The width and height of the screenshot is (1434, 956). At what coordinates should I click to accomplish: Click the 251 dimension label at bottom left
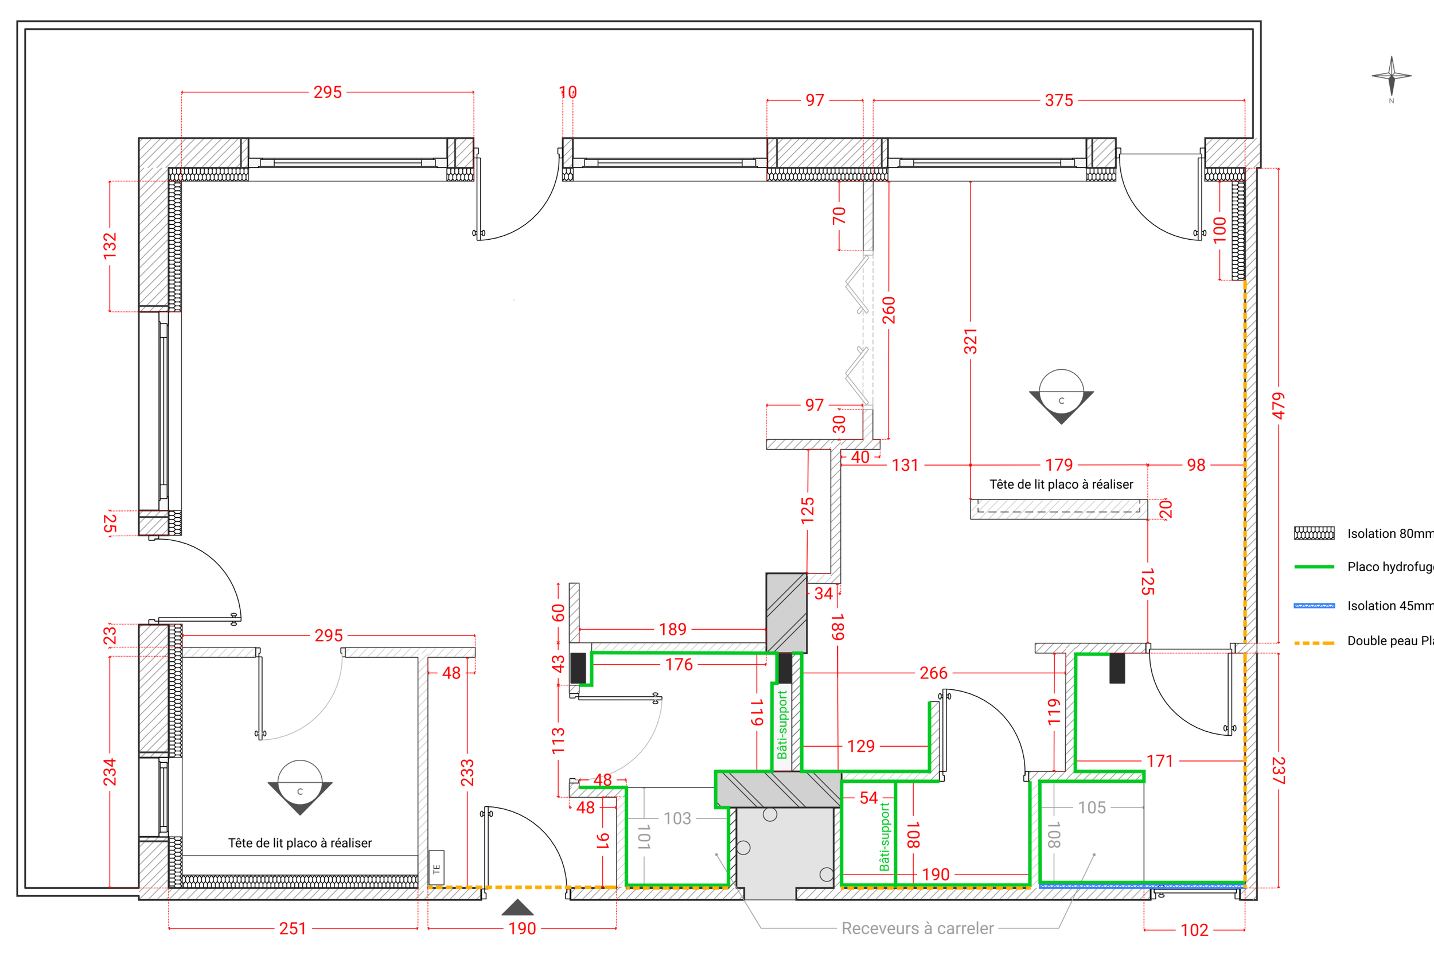293,928
